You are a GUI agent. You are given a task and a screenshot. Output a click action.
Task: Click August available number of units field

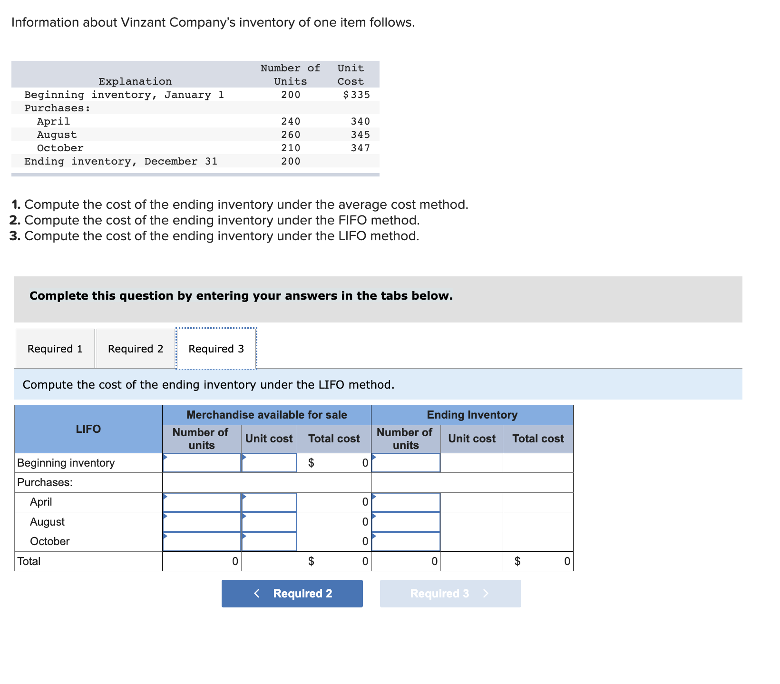tap(202, 522)
